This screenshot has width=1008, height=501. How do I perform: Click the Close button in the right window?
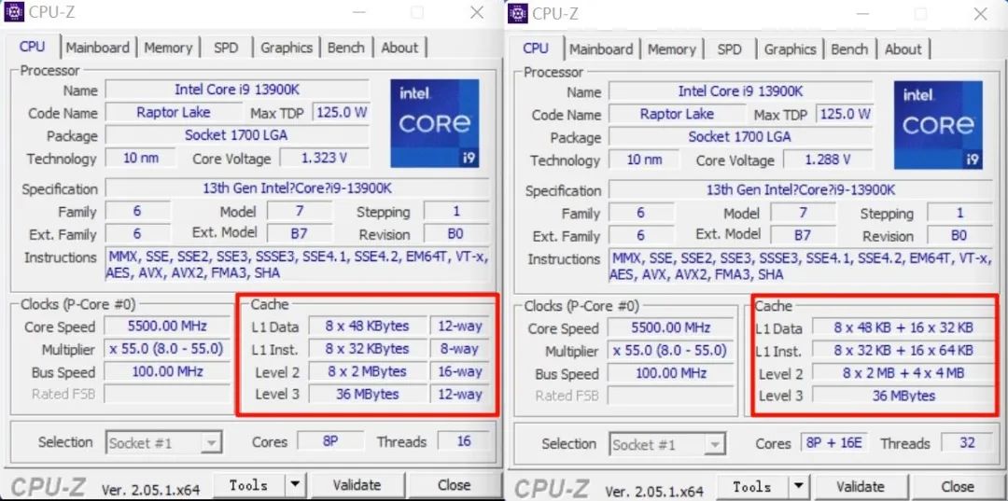(958, 487)
